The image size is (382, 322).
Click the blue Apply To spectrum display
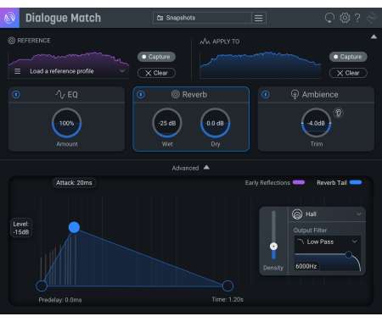pyautogui.click(x=261, y=64)
